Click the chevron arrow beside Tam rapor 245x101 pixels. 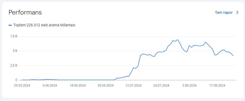coord(237,12)
